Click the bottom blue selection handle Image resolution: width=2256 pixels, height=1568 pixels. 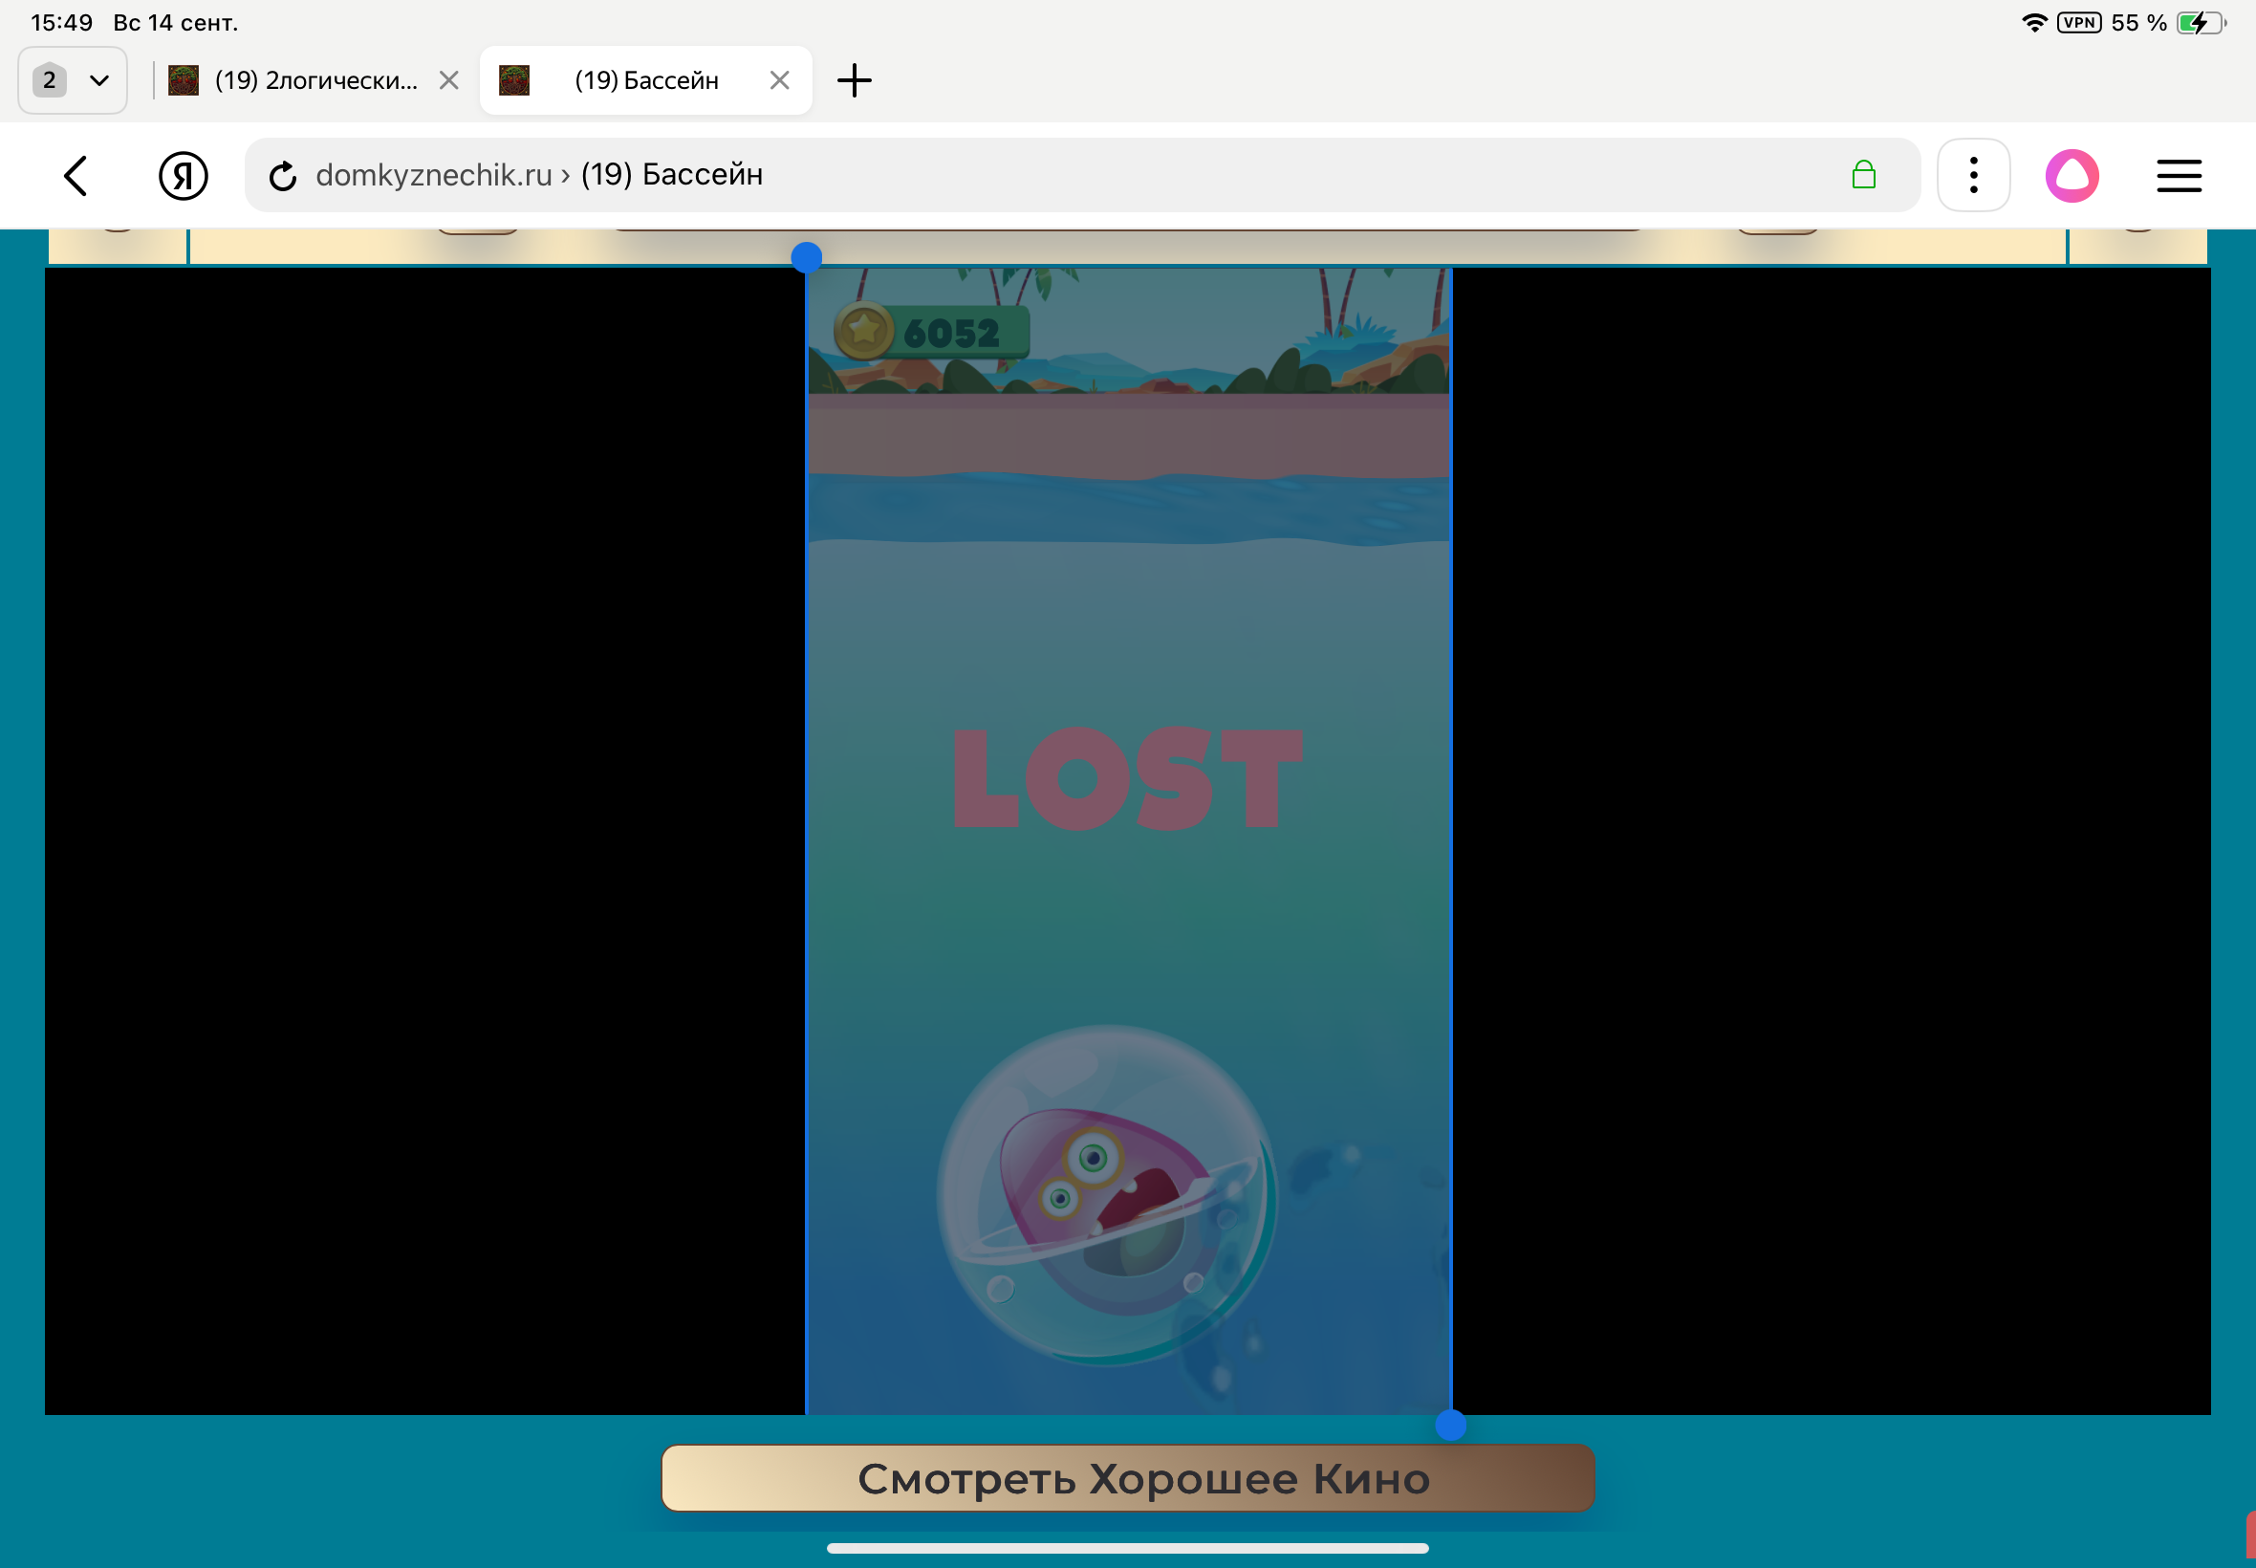[1451, 1425]
